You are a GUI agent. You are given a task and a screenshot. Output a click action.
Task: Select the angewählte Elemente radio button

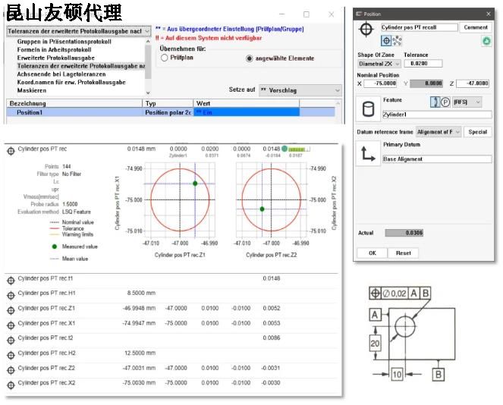coord(250,58)
